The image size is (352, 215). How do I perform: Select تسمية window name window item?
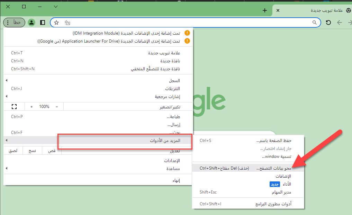pyautogui.click(x=248, y=156)
